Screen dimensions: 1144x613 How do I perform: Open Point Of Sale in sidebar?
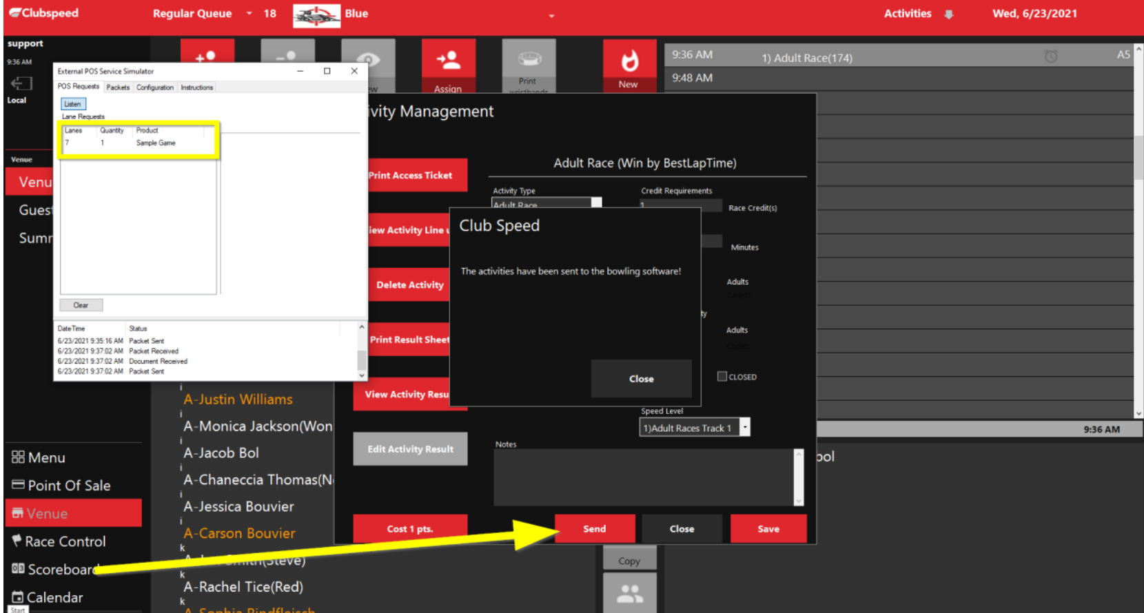point(61,486)
